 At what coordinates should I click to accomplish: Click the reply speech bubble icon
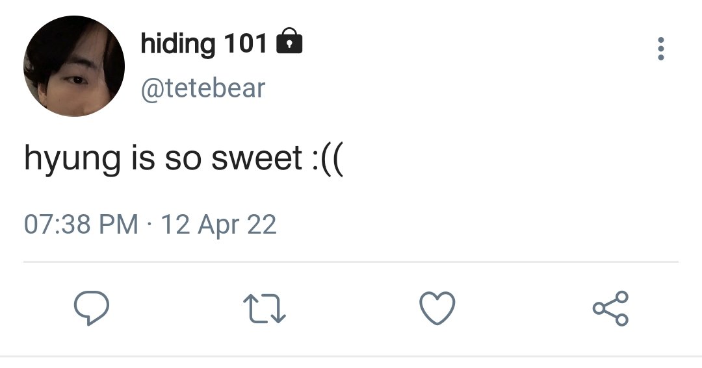click(x=92, y=308)
